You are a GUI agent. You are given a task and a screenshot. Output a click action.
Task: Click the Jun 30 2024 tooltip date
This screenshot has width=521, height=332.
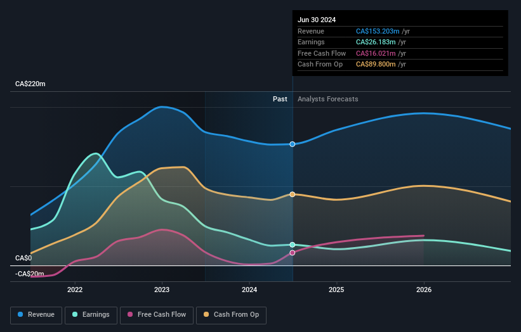317,20
